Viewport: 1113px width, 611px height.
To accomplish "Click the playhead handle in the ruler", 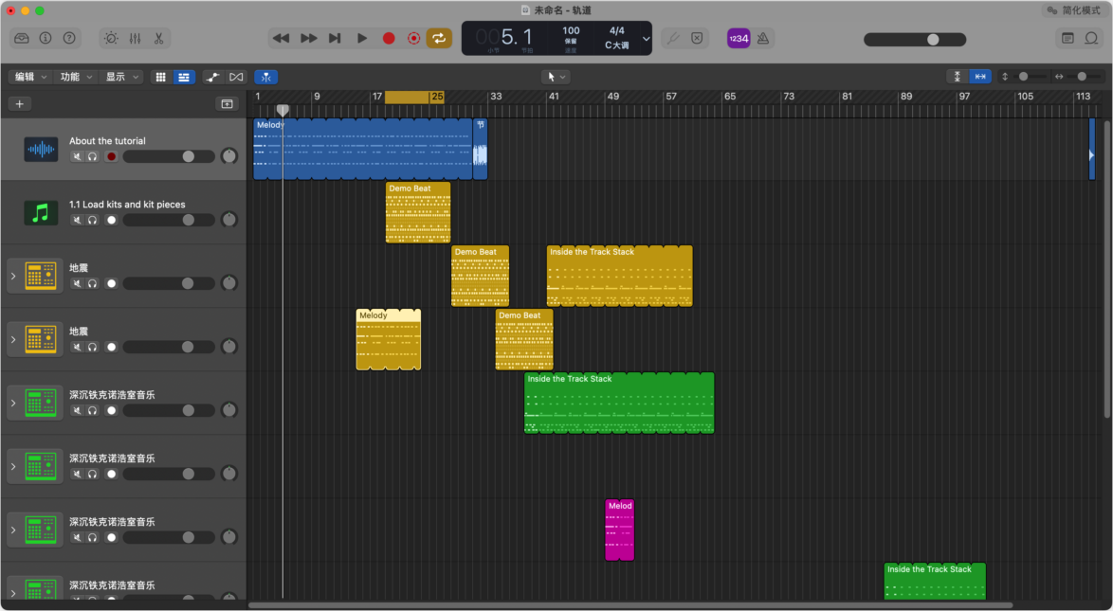I will (x=283, y=110).
